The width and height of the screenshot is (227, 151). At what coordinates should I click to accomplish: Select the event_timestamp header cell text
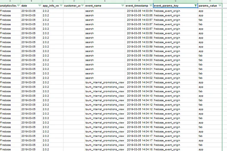tap(137, 6)
